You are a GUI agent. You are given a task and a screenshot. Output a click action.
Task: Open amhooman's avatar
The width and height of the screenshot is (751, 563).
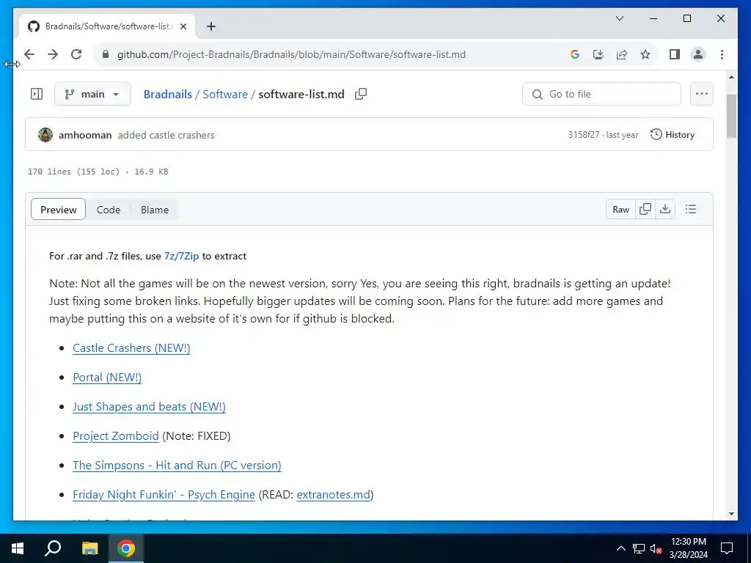point(45,135)
